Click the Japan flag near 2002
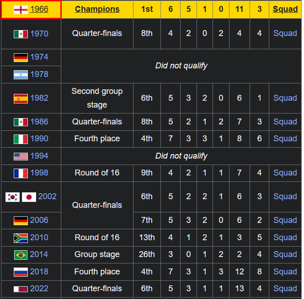Image resolution: width=304 pixels, height=299 pixels. 29,197
